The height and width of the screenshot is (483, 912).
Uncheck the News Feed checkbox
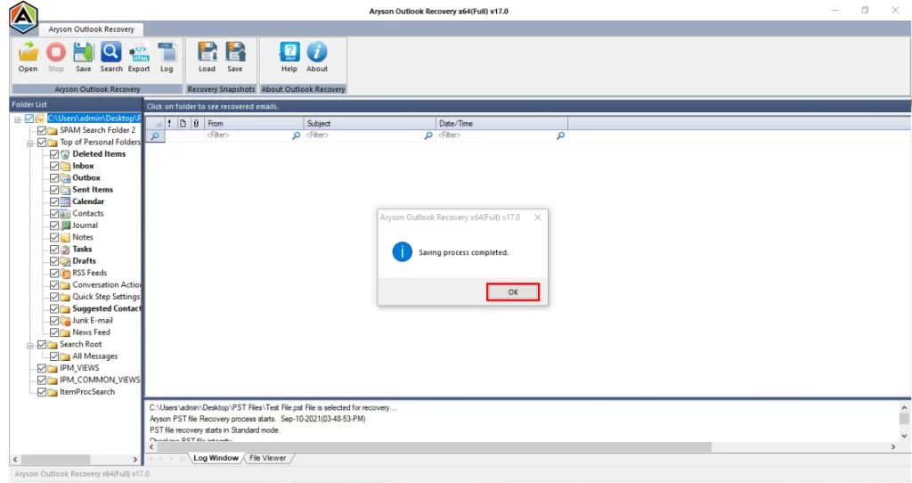tap(54, 332)
